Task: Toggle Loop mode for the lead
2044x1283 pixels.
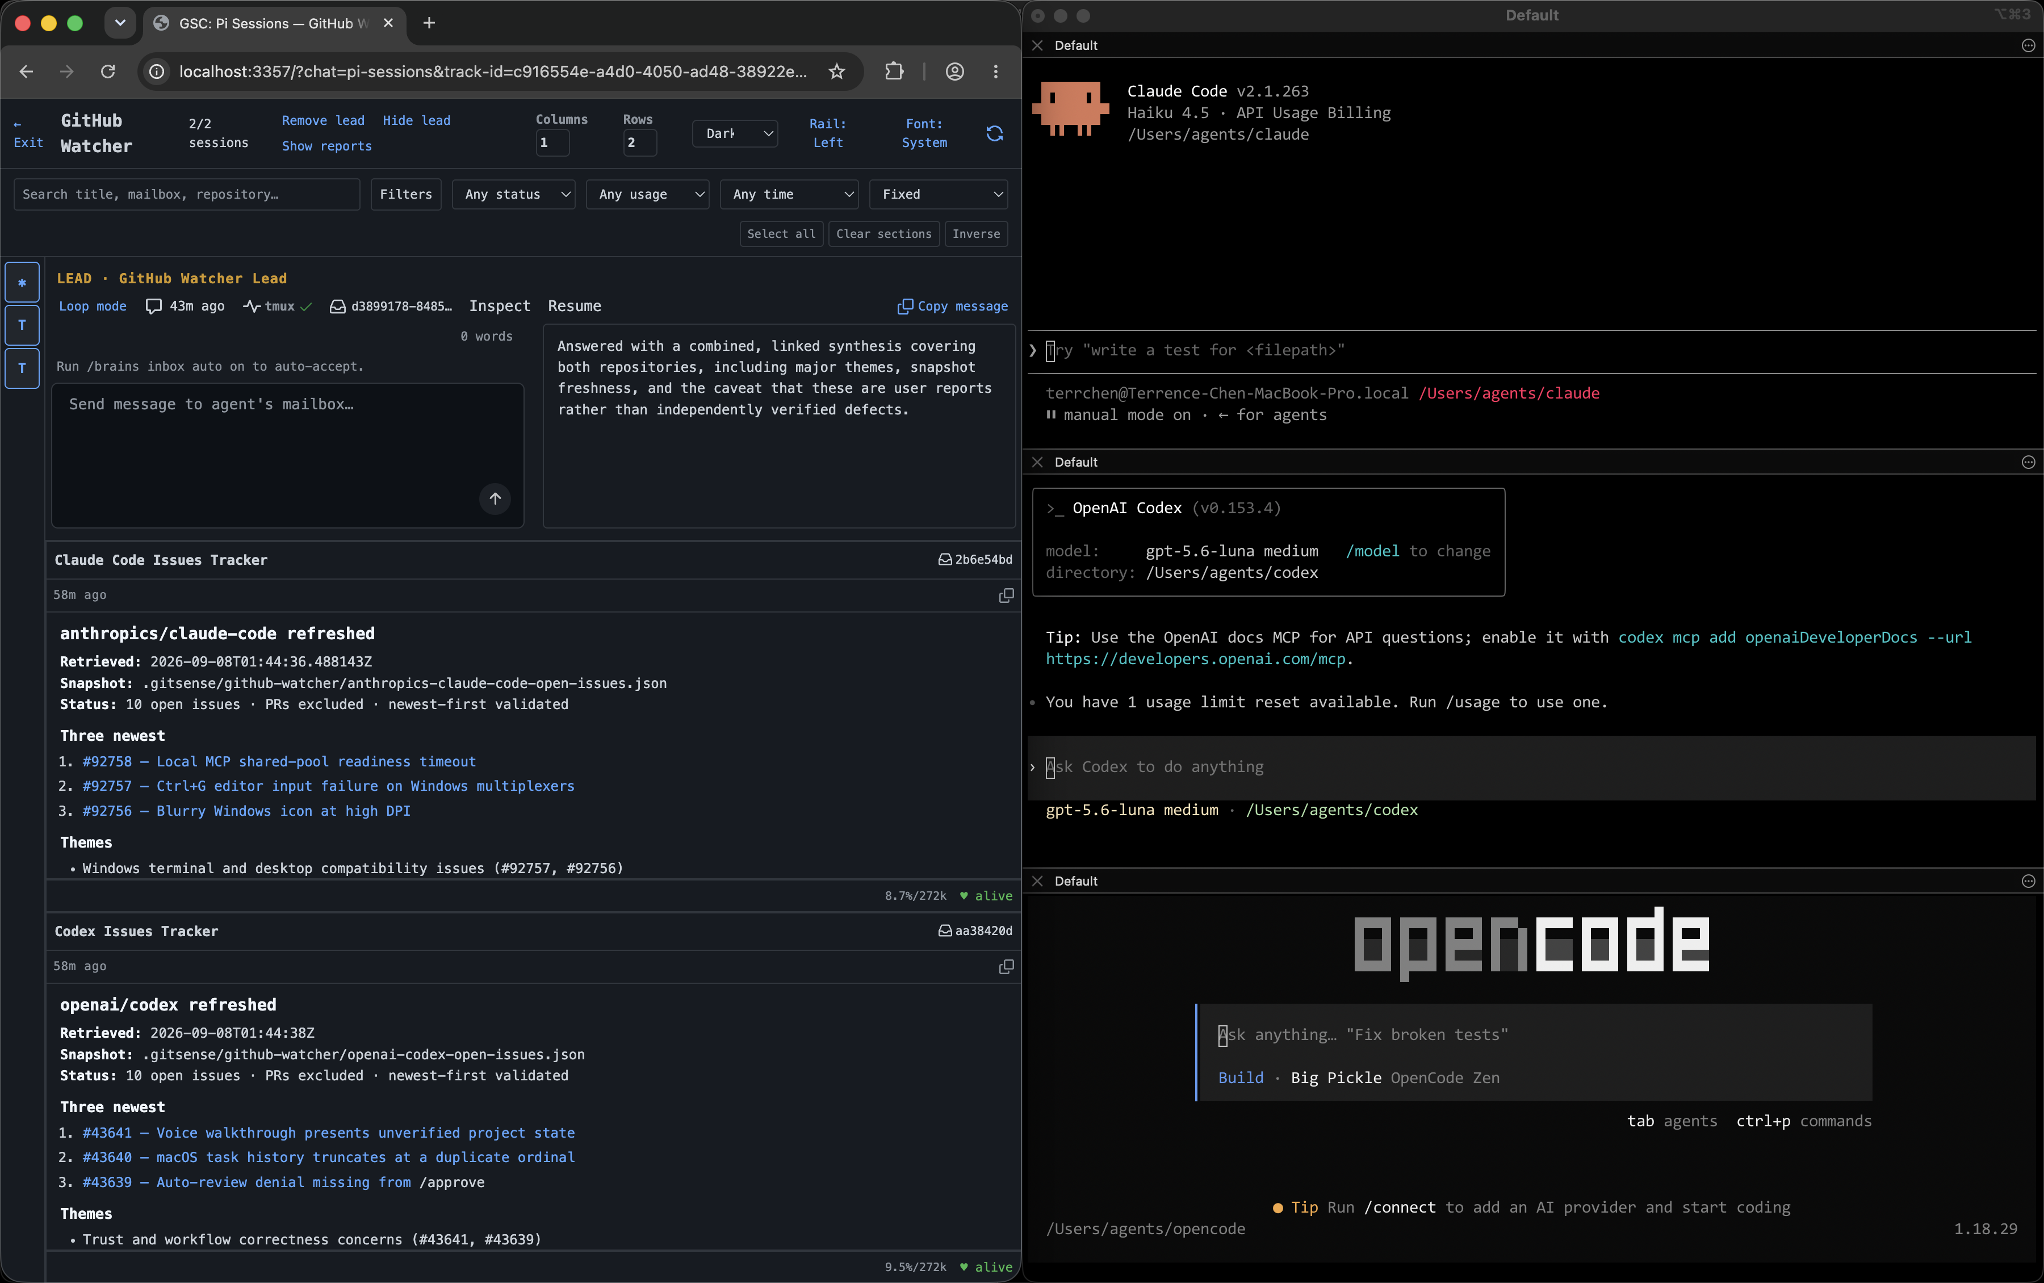Action: click(x=93, y=307)
